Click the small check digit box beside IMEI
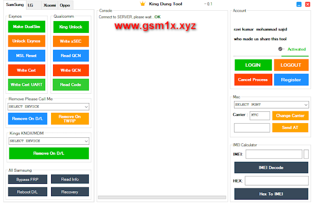The height and width of the screenshot is (207, 314). [x=306, y=155]
